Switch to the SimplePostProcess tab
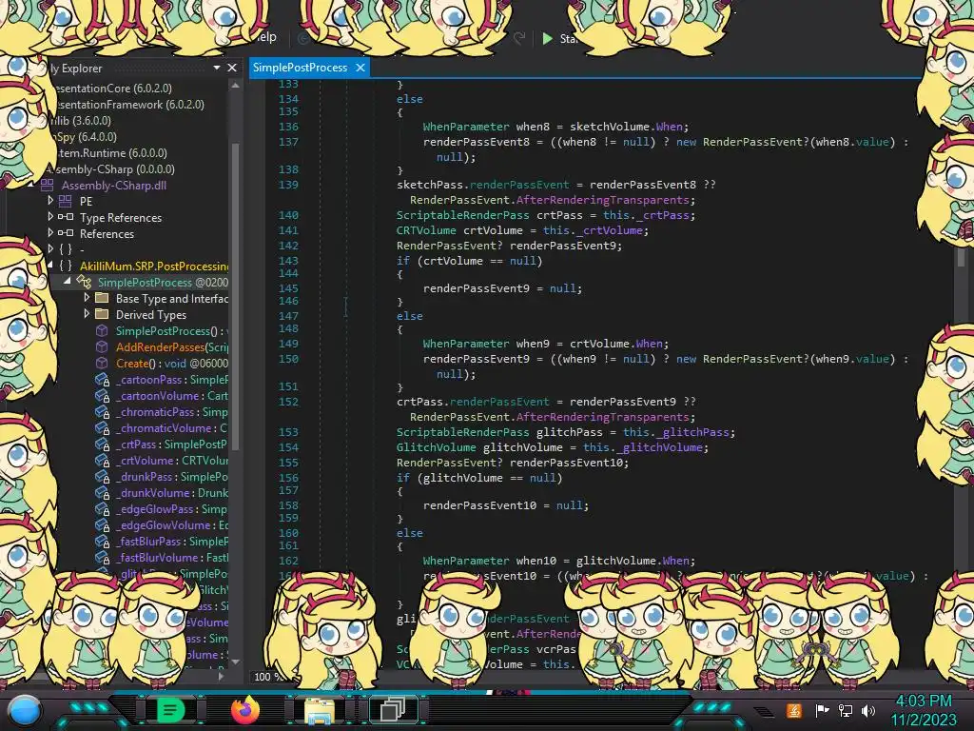 (300, 68)
